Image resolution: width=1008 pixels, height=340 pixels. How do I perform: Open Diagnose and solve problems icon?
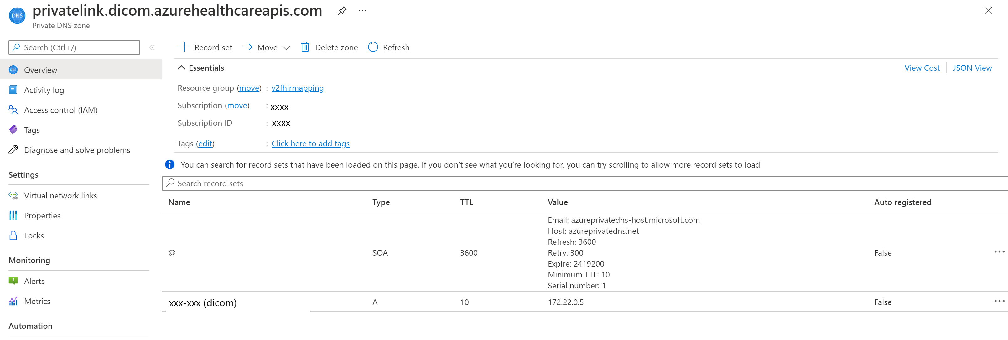[14, 149]
